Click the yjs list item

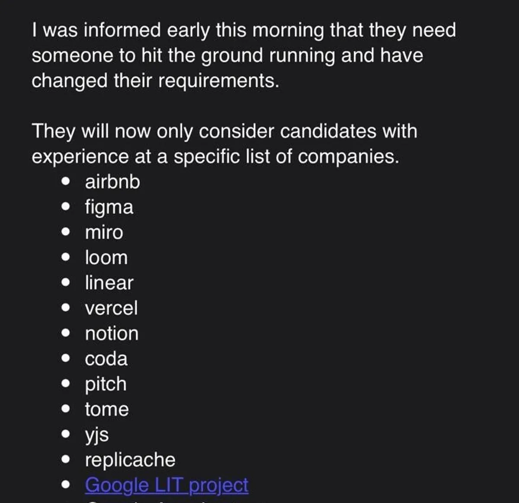(x=97, y=435)
